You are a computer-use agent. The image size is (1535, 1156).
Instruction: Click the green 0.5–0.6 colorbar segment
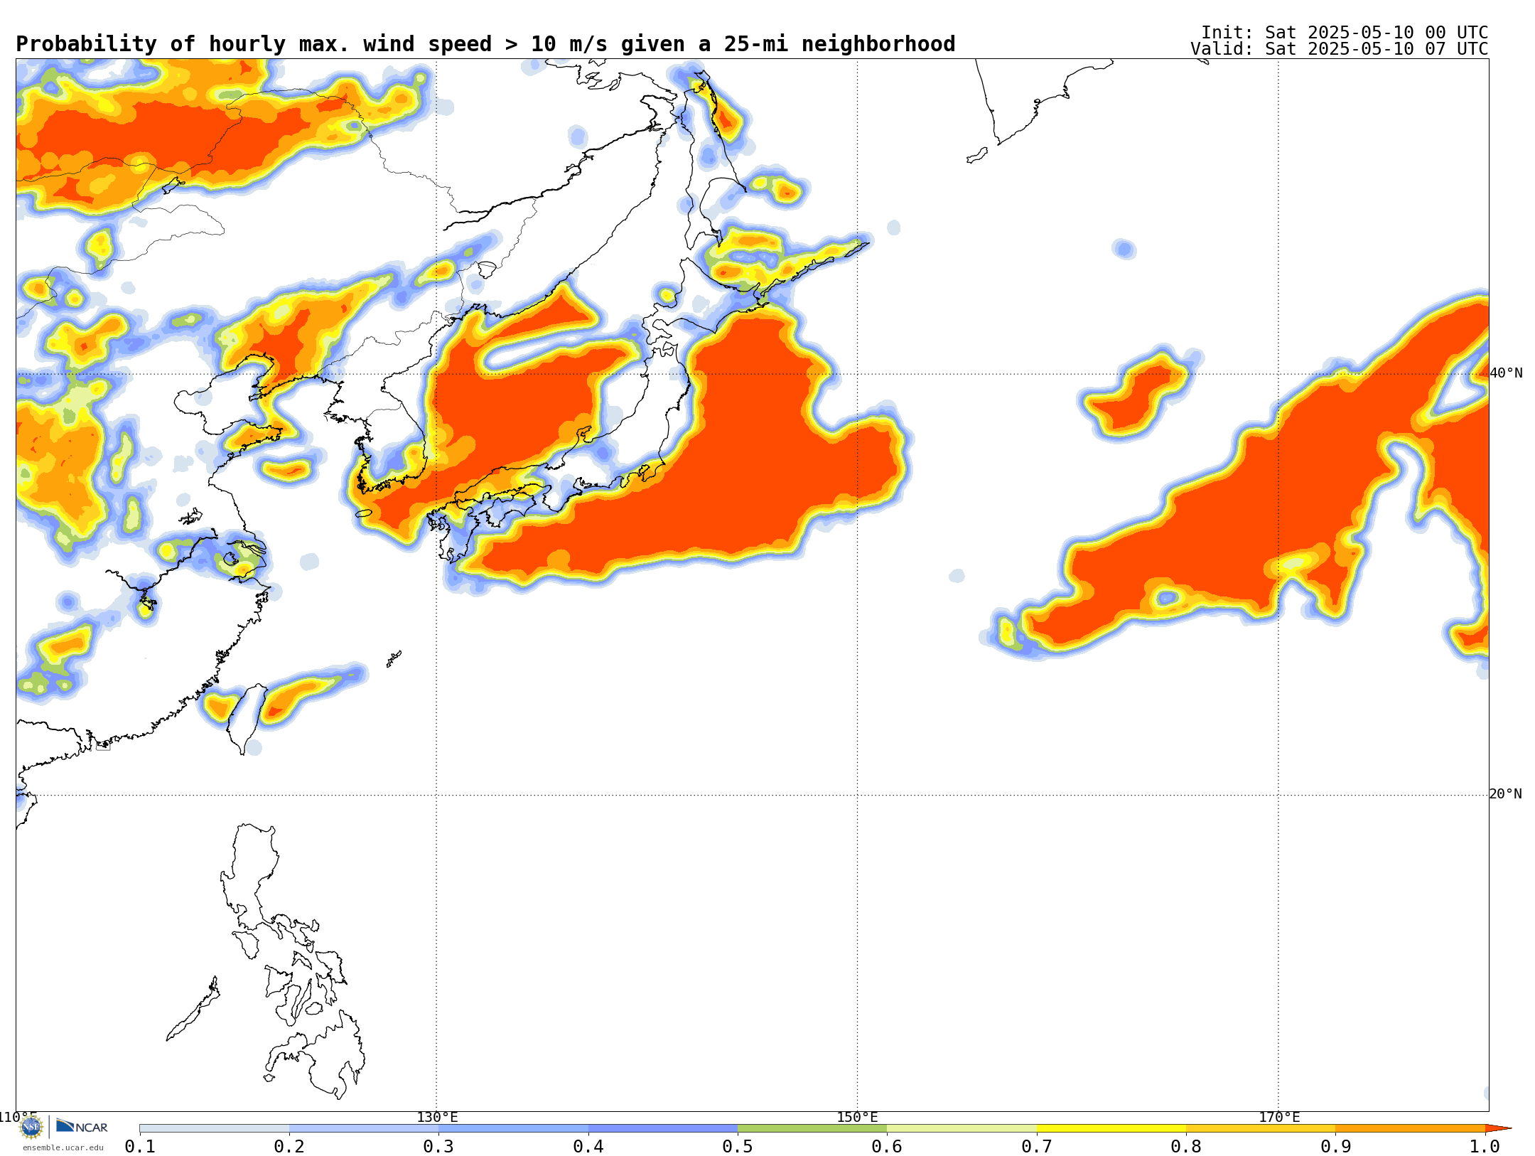tap(812, 1128)
